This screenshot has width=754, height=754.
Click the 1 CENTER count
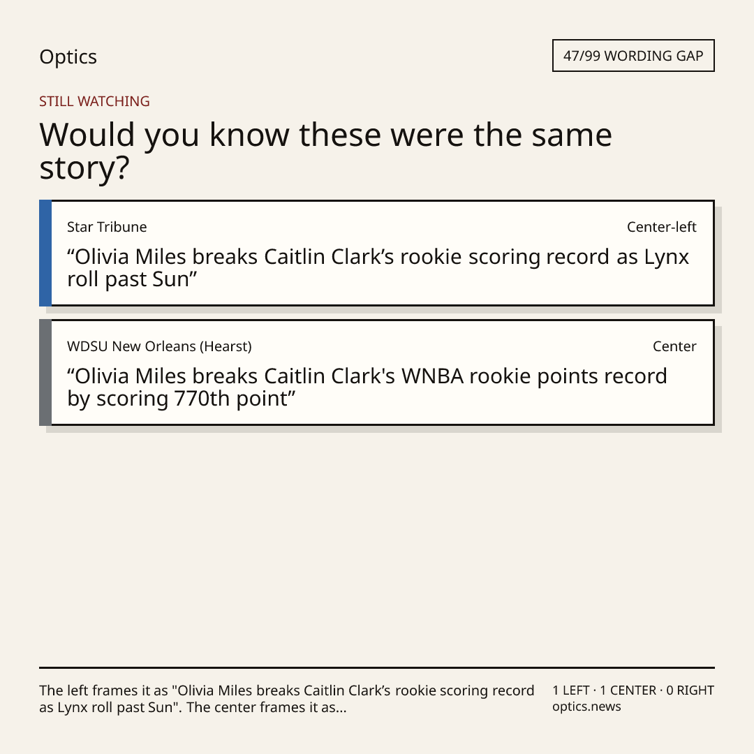pyautogui.click(x=628, y=690)
